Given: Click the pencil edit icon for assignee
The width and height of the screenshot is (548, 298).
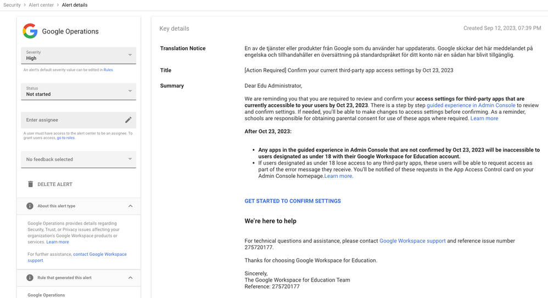Looking at the screenshot, I should [128, 120].
